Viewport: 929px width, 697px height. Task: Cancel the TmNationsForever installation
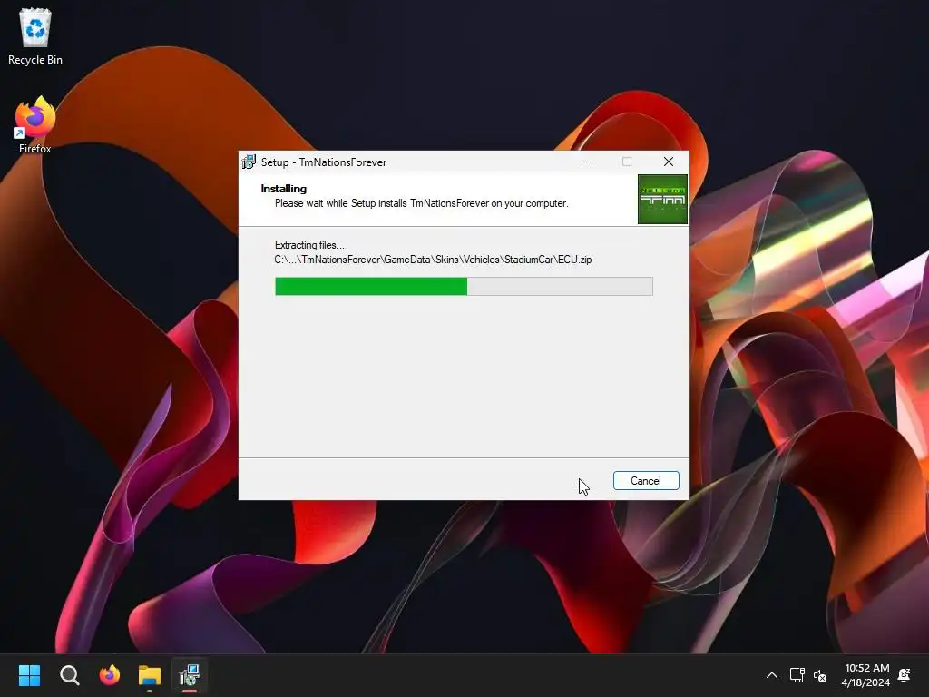[x=646, y=481]
